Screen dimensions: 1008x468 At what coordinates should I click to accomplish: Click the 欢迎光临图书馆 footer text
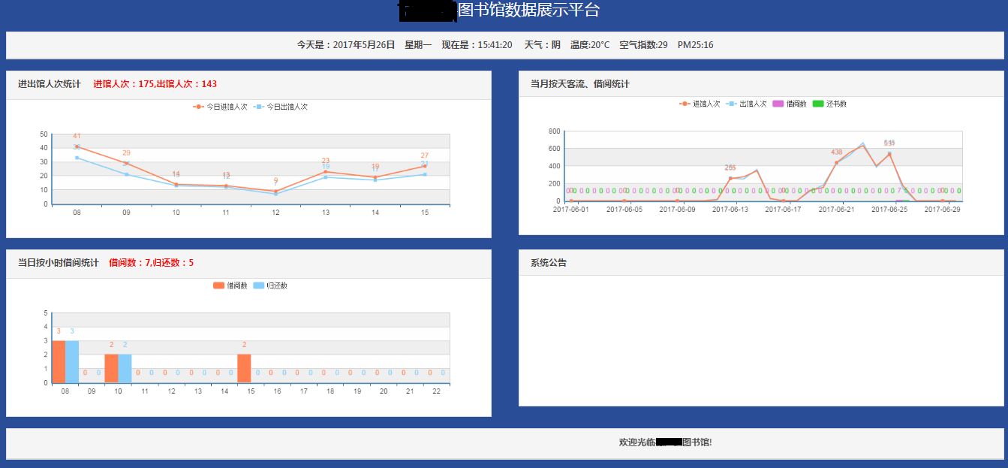point(663,441)
